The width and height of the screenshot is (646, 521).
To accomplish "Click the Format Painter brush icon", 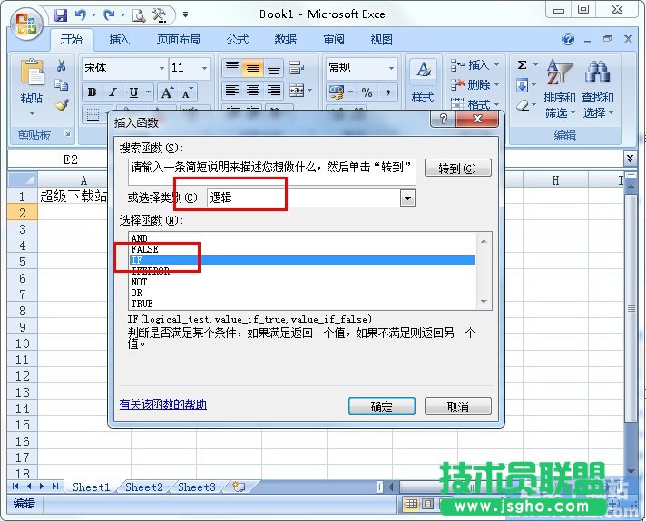I will [x=62, y=104].
